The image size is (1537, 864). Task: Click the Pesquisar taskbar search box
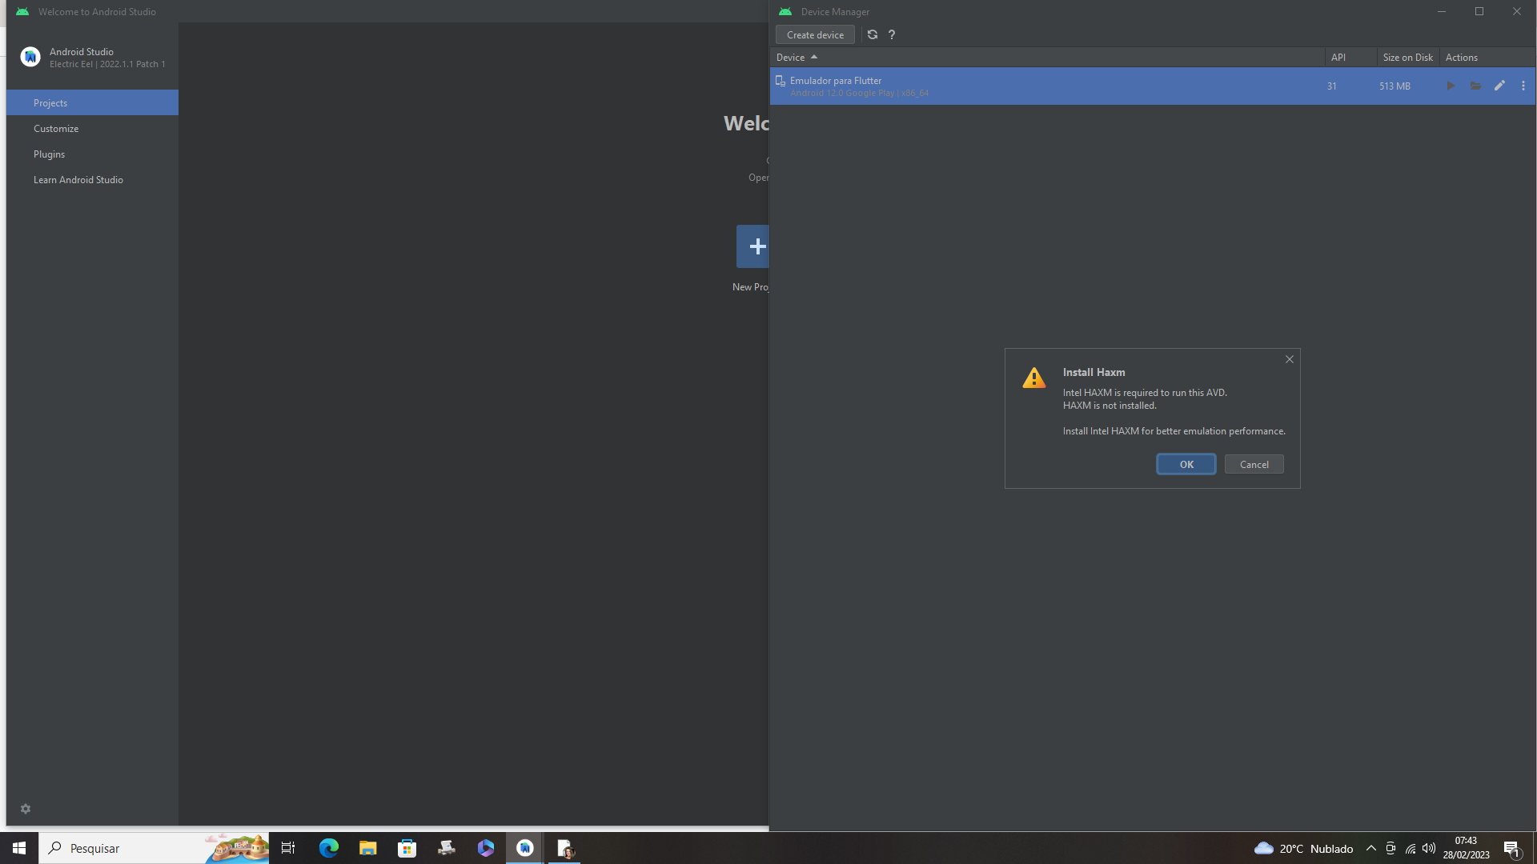(154, 848)
